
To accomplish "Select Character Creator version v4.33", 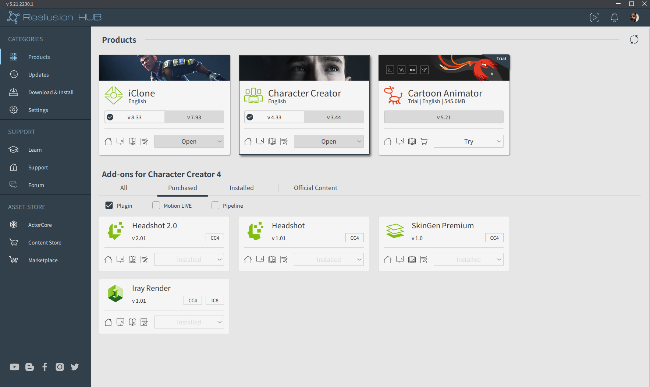I will [274, 117].
